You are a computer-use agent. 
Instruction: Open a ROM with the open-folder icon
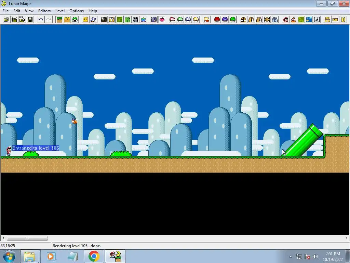pyautogui.click(x=6, y=20)
